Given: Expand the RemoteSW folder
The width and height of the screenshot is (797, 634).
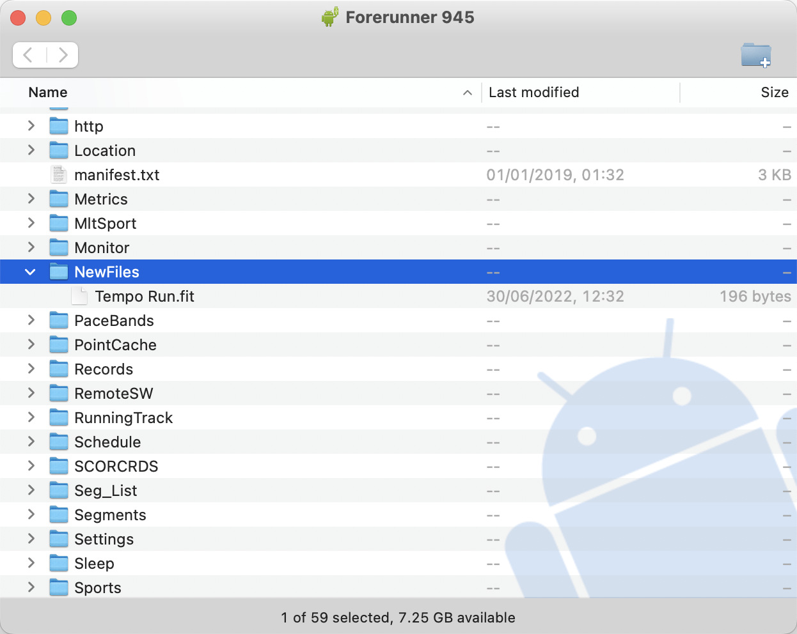Looking at the screenshot, I should (x=31, y=393).
